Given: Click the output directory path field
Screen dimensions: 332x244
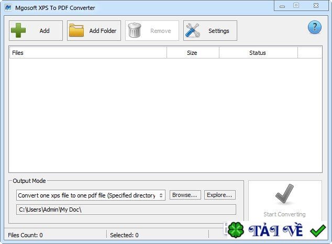Looking at the screenshot, I should click(126, 210).
